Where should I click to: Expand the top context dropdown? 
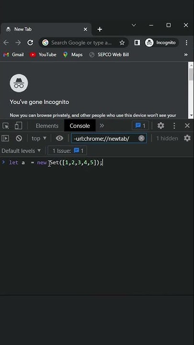(39, 138)
